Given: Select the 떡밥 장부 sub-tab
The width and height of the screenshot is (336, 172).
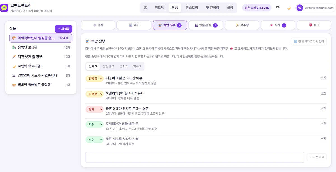Looking at the screenshot, I should click(x=170, y=25).
